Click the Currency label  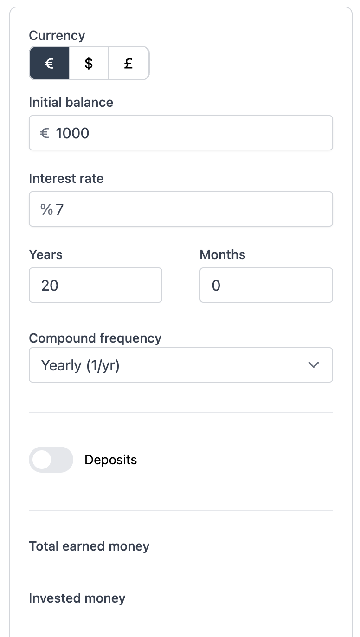(x=57, y=36)
